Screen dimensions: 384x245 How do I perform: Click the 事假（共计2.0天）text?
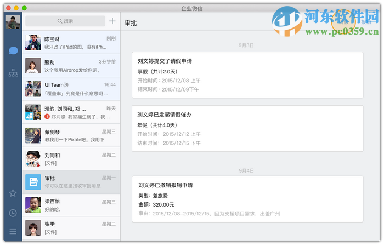pyautogui.click(x=157, y=72)
